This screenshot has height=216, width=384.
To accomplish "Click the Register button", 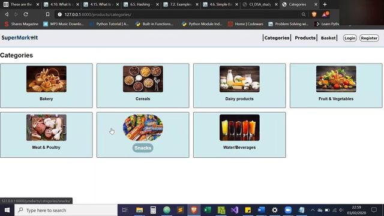I will (369, 38).
